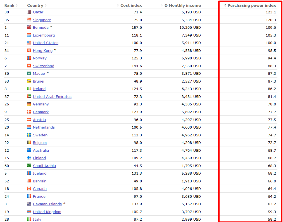Click the Netherlands flag icon
Screen dimensions: 283x222
click(29, 127)
